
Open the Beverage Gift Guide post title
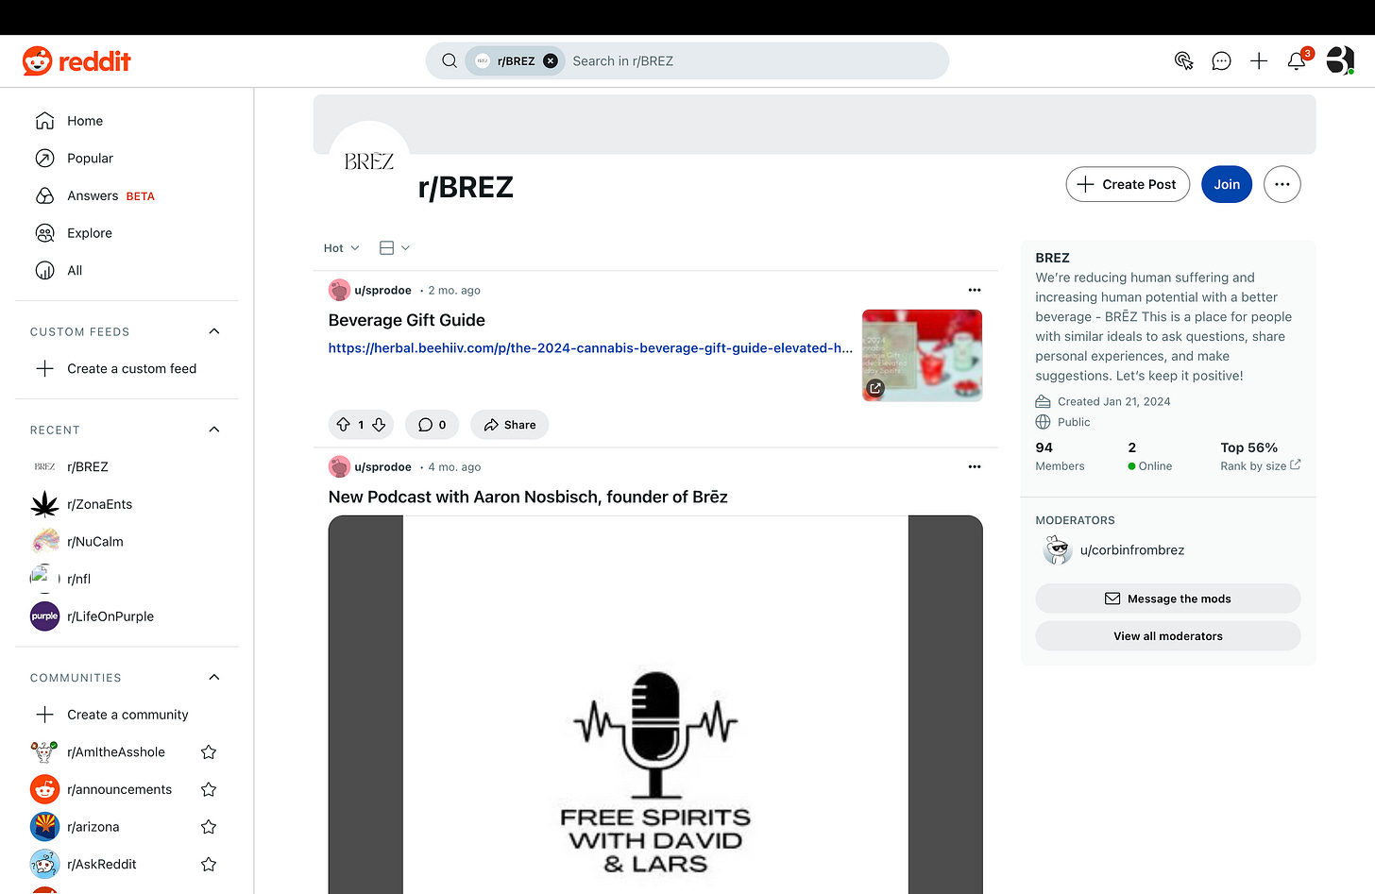(x=407, y=320)
